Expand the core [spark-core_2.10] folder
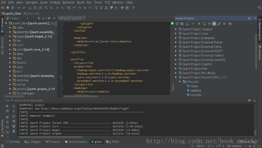The image size is (262, 148). (10, 50)
